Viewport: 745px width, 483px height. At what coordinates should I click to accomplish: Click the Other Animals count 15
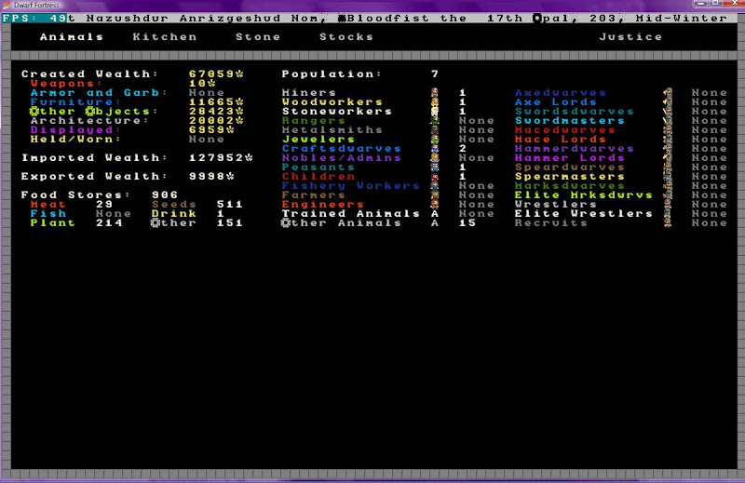(467, 222)
